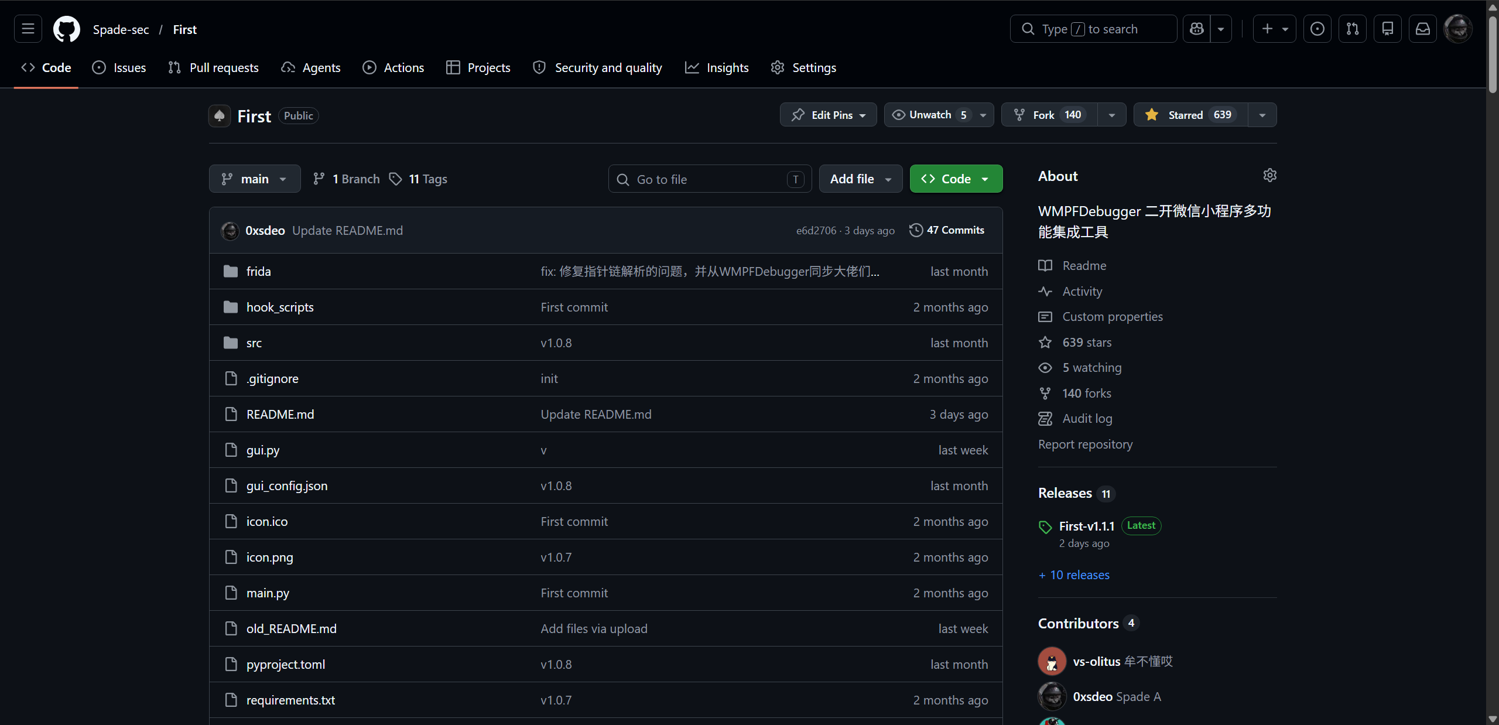Toggle the Starred button to unstar
The image size is (1499, 725).
click(1191, 115)
